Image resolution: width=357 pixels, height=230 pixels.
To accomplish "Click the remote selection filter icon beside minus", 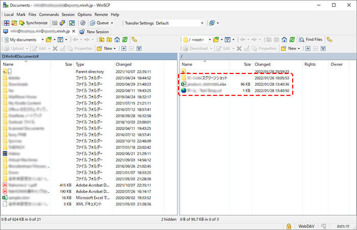I will point(323,48).
